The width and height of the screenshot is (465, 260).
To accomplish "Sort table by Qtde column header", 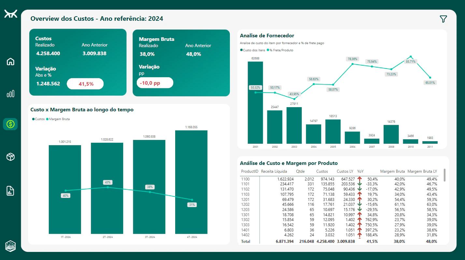I will coord(301,171).
